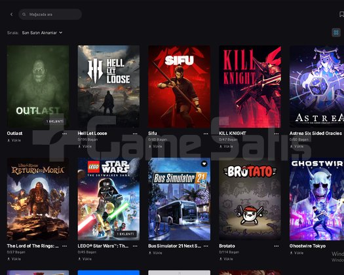Click the "Ghostwire Tokyo" game title
Screen dimensions: 344x275
tap(307, 246)
